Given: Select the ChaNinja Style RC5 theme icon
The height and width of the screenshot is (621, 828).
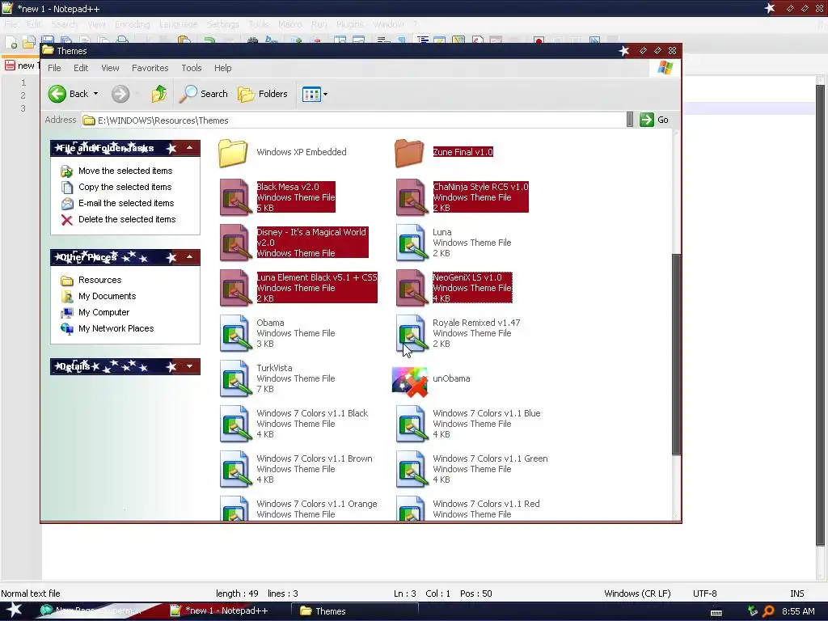Looking at the screenshot, I should coord(412,197).
